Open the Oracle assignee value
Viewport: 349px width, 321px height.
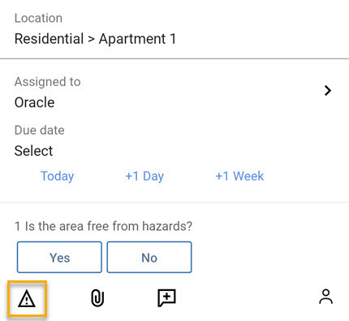click(x=34, y=102)
